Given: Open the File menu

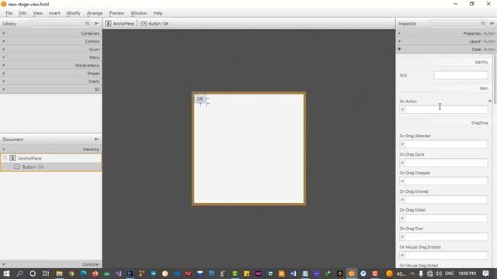Looking at the screenshot, I should 9,13.
